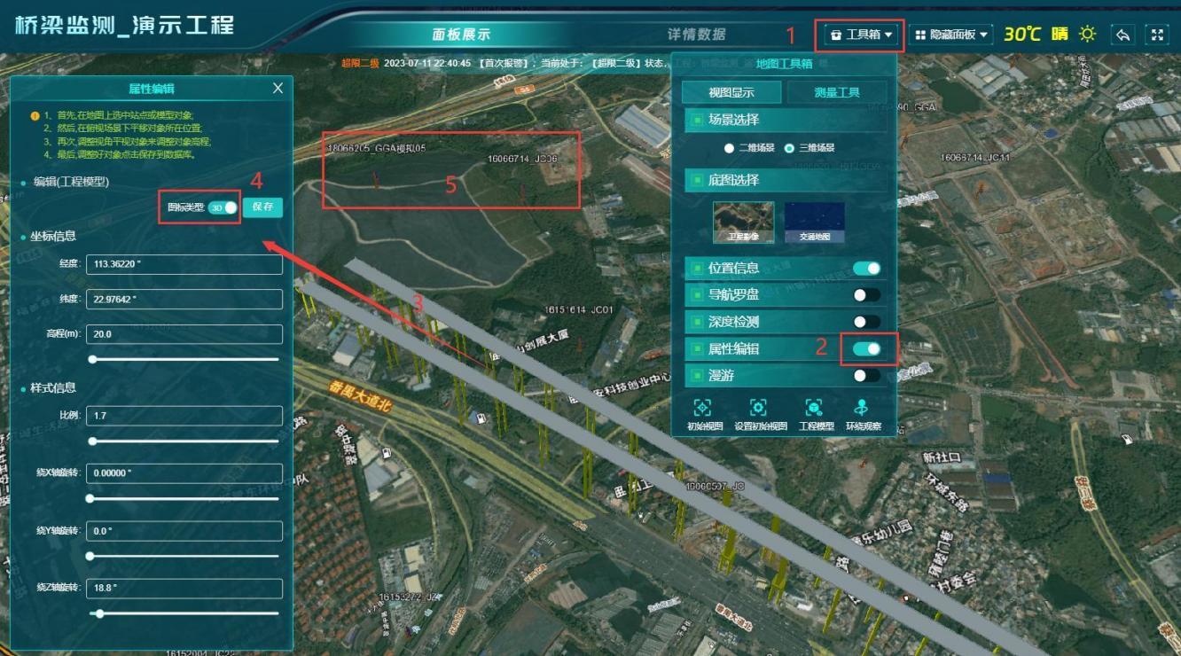
Task: Click the 保存 save button
Action: [262, 207]
